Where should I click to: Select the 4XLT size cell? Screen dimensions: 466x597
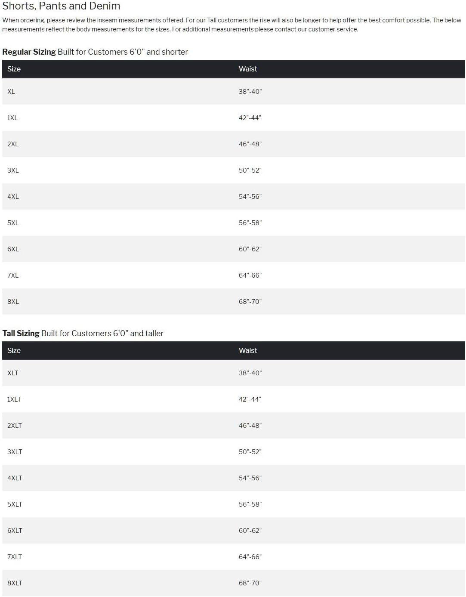15,478
